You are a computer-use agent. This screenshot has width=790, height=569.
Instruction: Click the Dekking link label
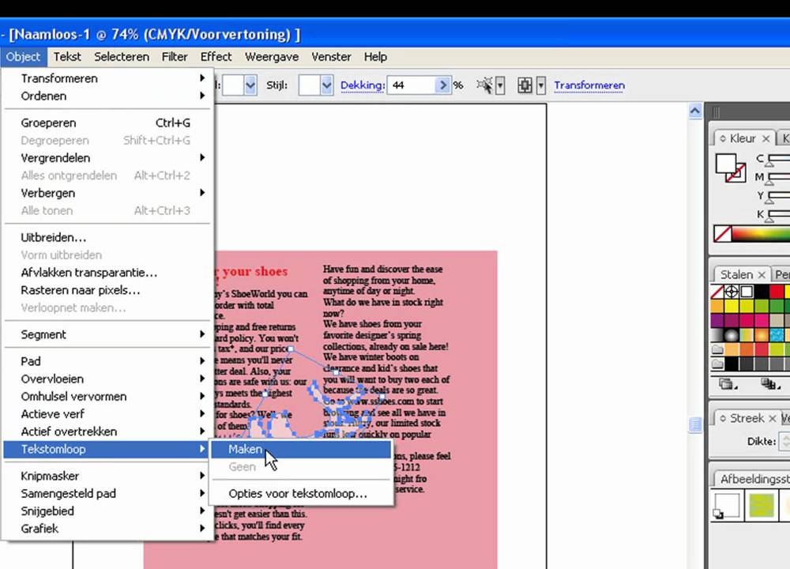tap(363, 85)
